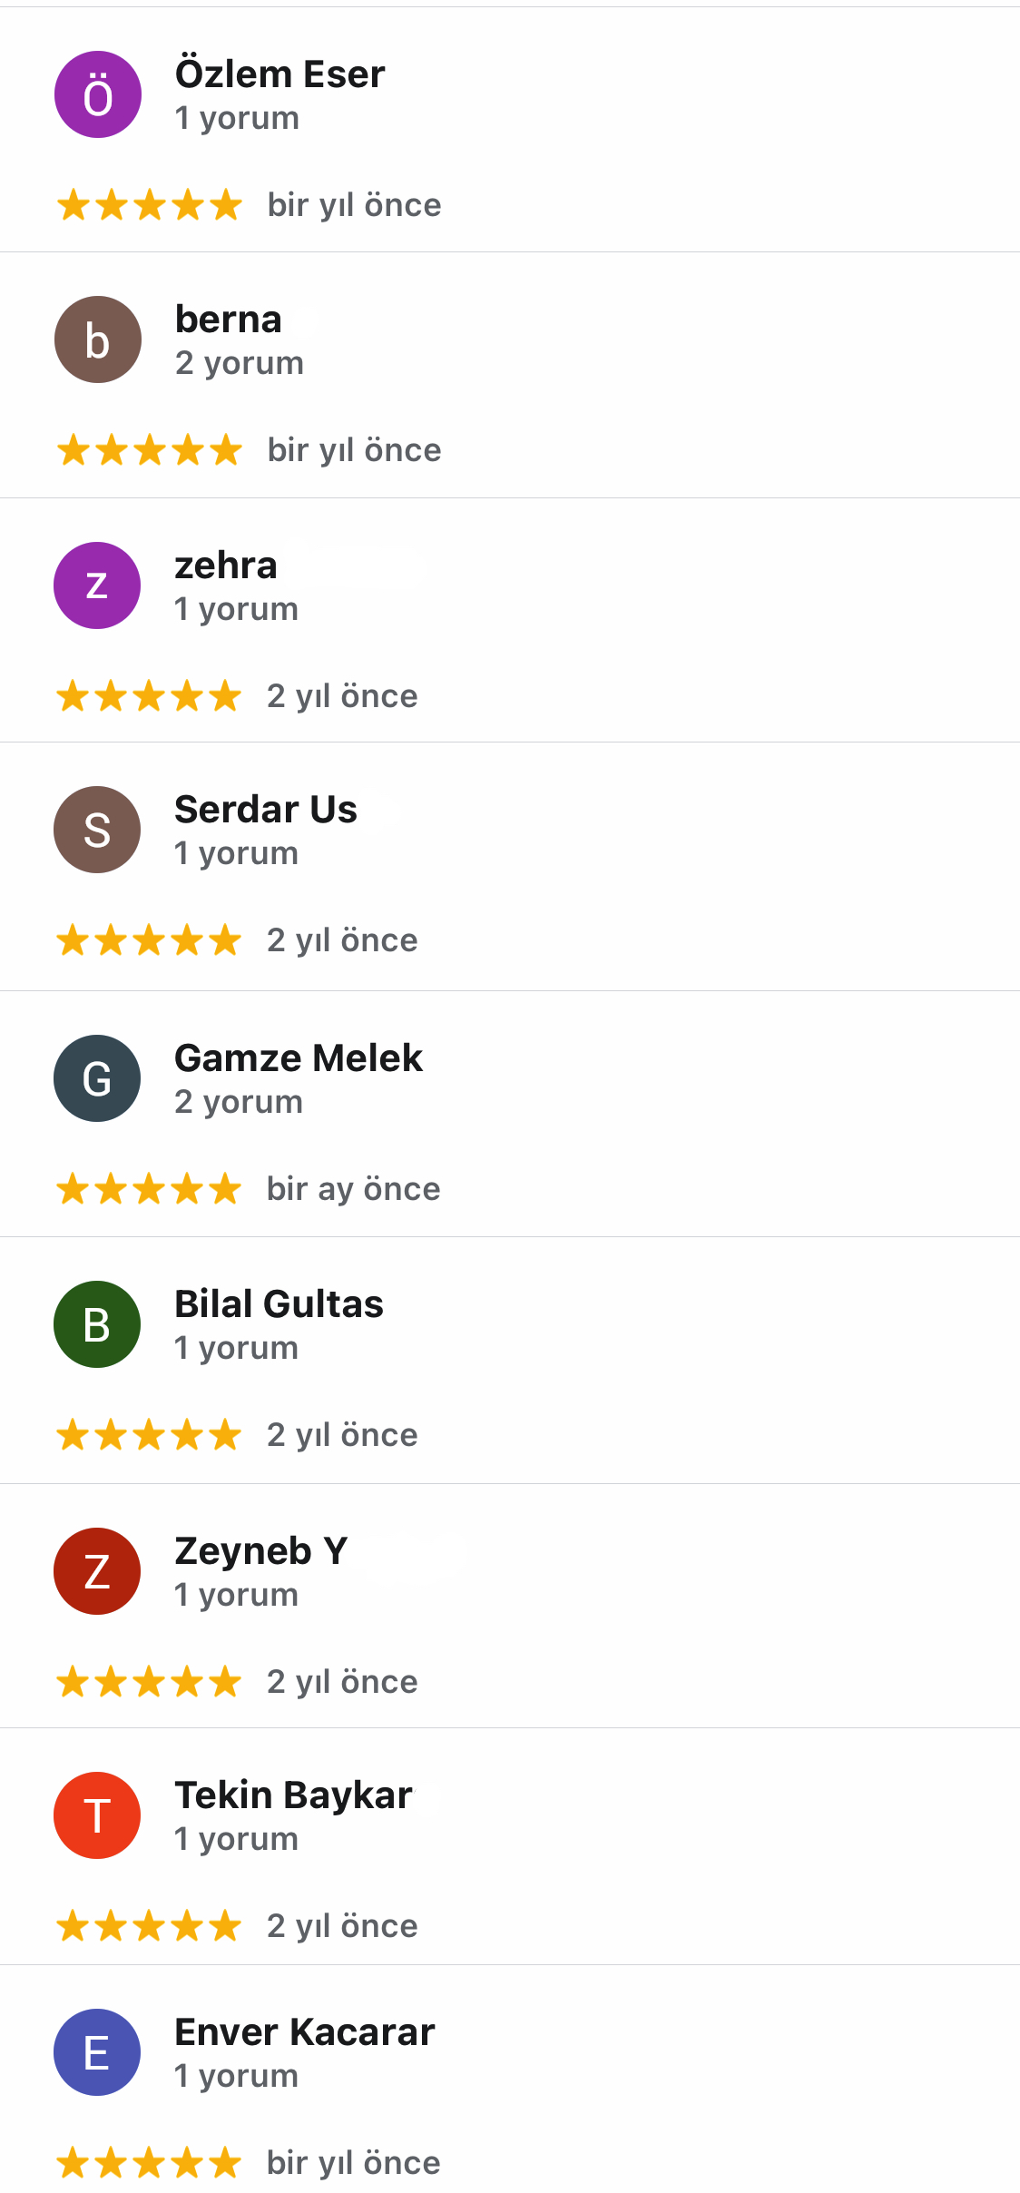Tap Zeyneb Y's five-star rating
Viewport: 1020px width, 2193px height.
149,1682
